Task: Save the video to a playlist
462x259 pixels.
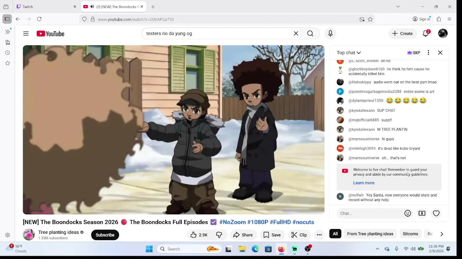Action: 272,235
